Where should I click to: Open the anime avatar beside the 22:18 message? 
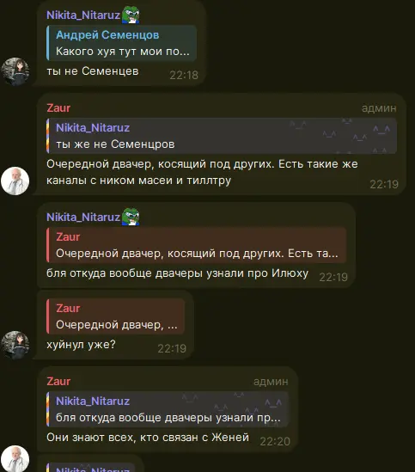coord(15,71)
